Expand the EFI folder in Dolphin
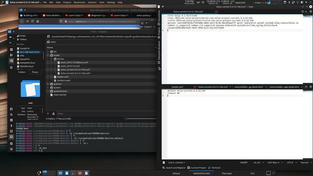 (48, 52)
